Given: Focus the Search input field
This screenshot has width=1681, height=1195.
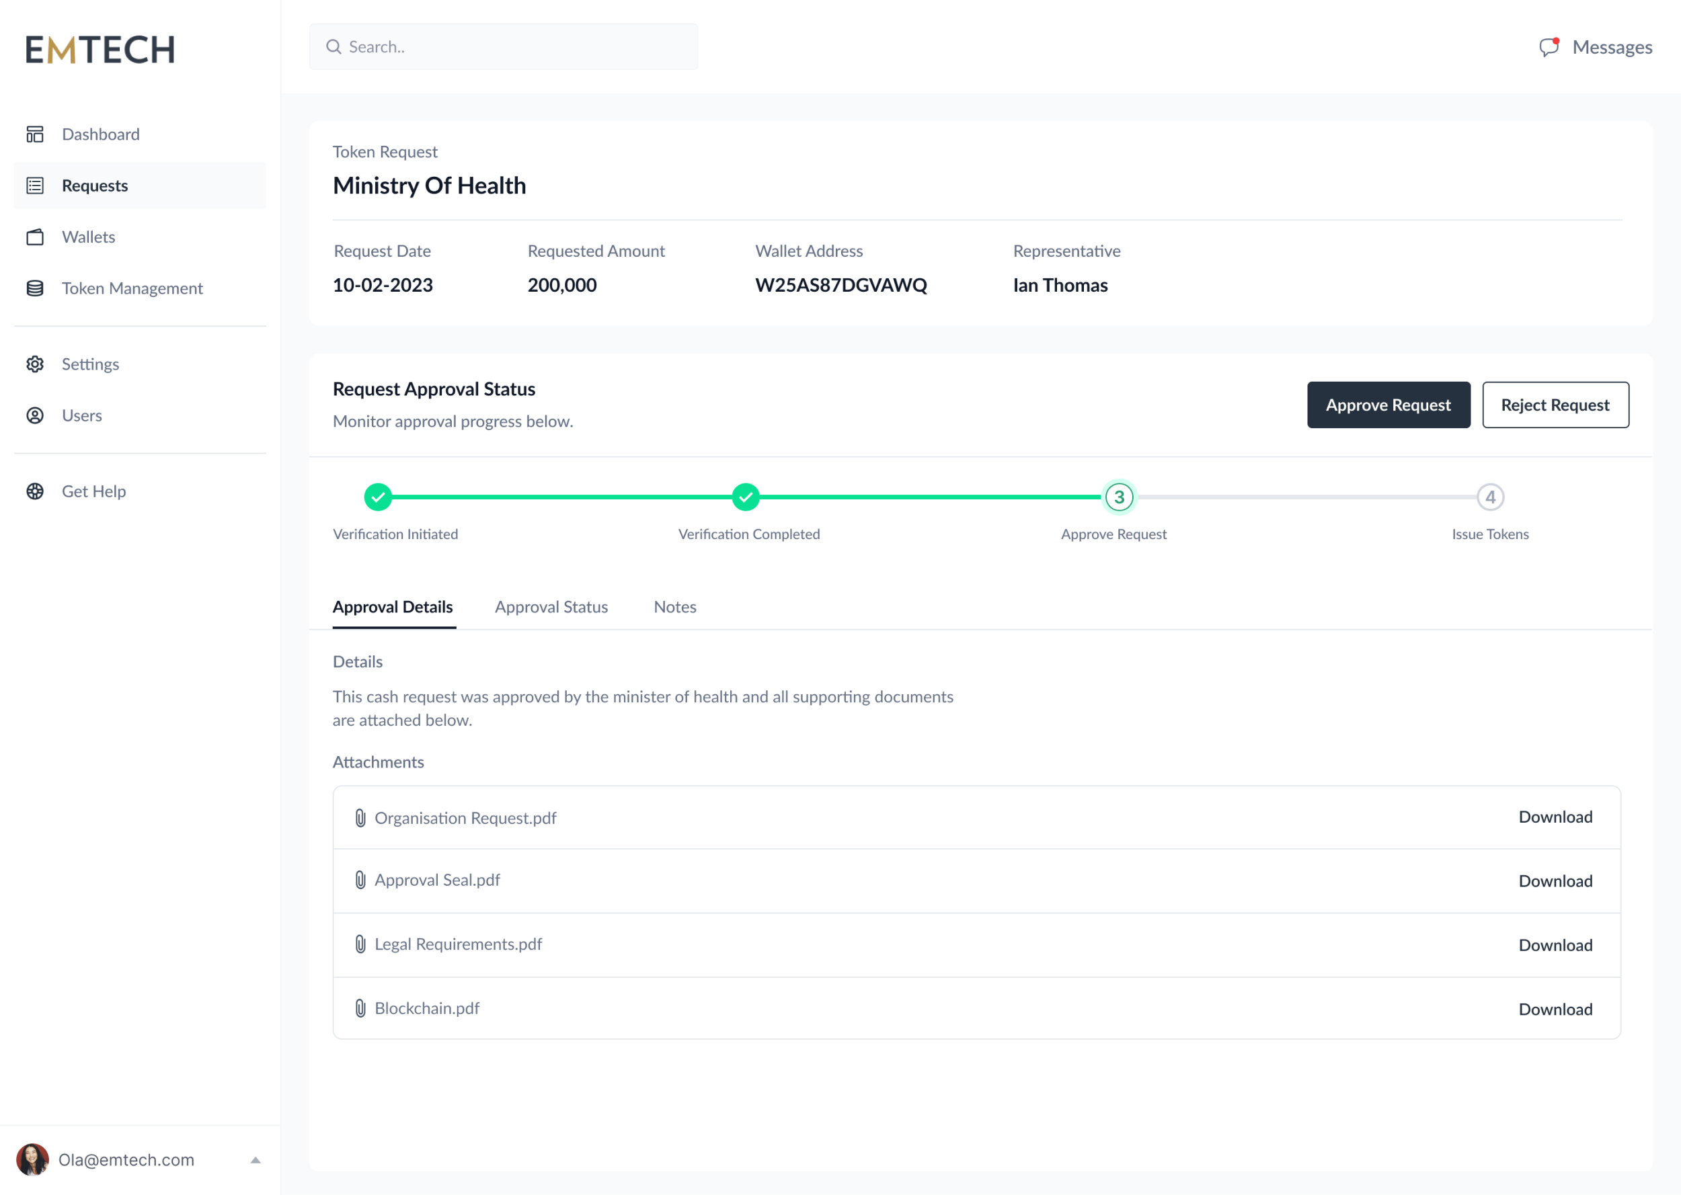Looking at the screenshot, I should 504,47.
